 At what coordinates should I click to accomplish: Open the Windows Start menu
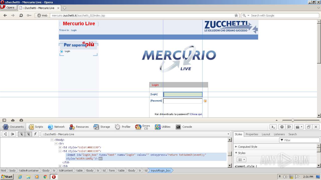[7, 177]
